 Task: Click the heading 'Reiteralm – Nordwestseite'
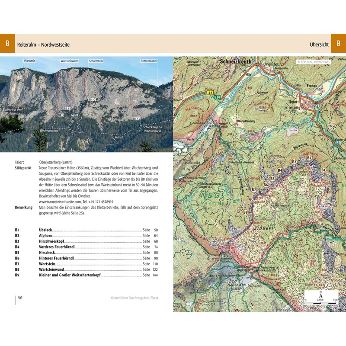(44, 45)
